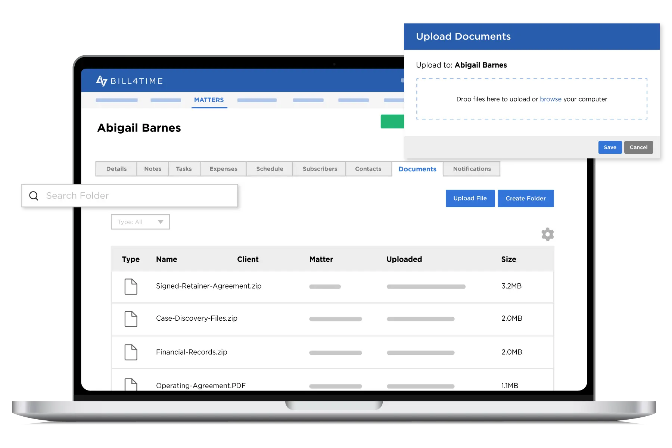
Task: Expand the Type: All dropdown
Action: [140, 222]
